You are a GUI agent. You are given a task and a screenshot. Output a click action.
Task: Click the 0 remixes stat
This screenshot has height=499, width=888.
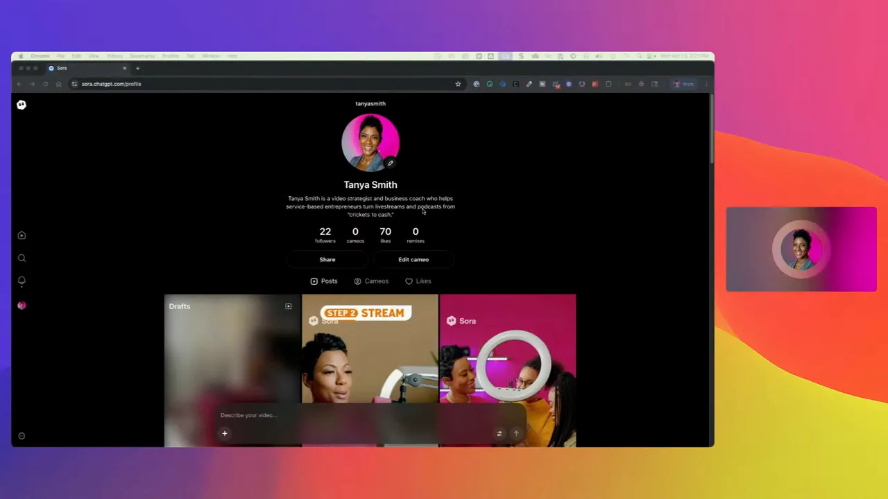click(x=416, y=235)
